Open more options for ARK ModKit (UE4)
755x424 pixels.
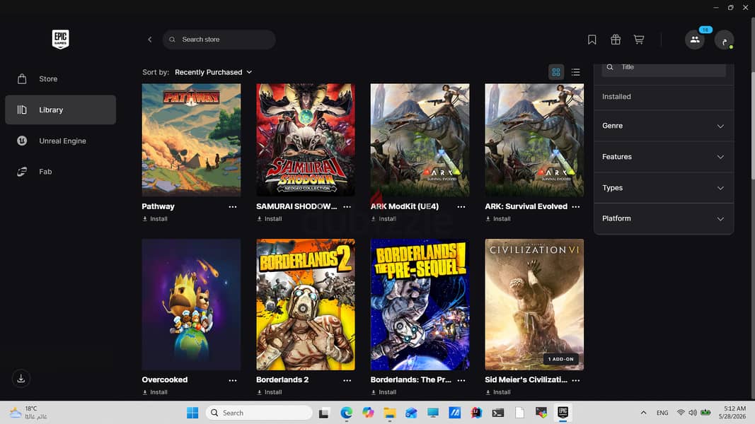[x=461, y=207]
